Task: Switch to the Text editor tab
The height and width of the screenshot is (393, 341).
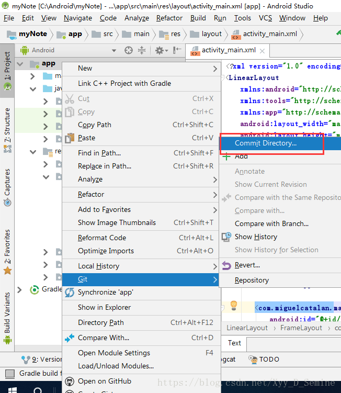Action: coord(234,343)
